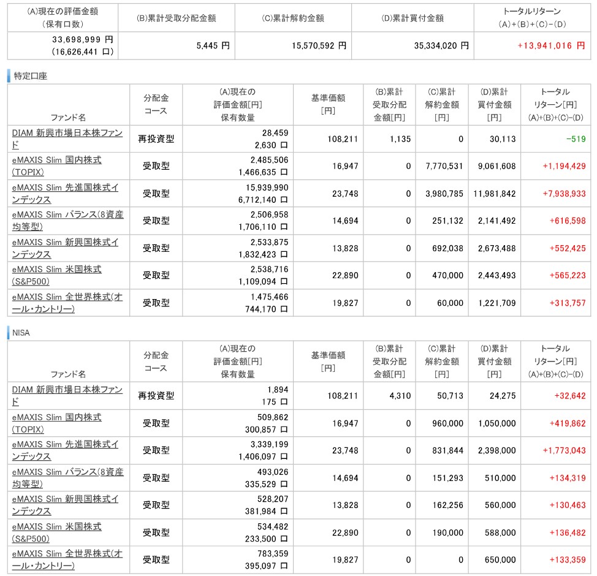Open eMAXIS Slim 米国株式(S&P500) link in NISA table
This screenshot has width=597, height=576.
pos(57,532)
